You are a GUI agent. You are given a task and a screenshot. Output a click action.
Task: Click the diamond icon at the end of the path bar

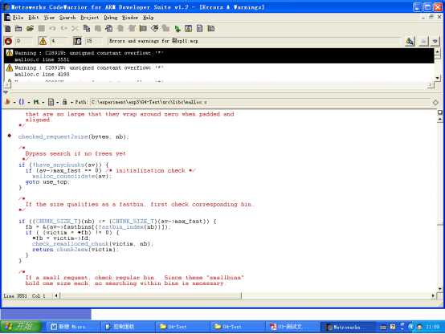click(435, 103)
